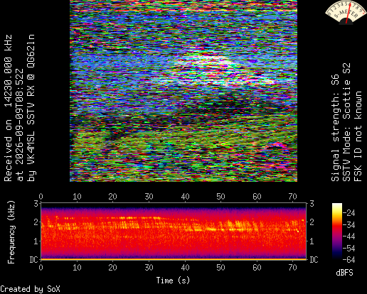Click the S-meter gauge icon

346,13
